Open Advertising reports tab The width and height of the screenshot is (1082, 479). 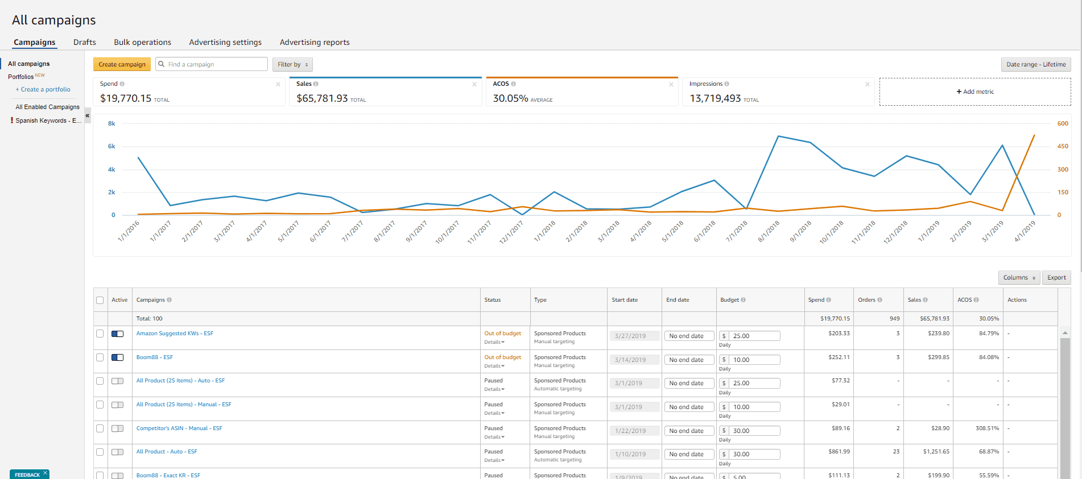315,42
